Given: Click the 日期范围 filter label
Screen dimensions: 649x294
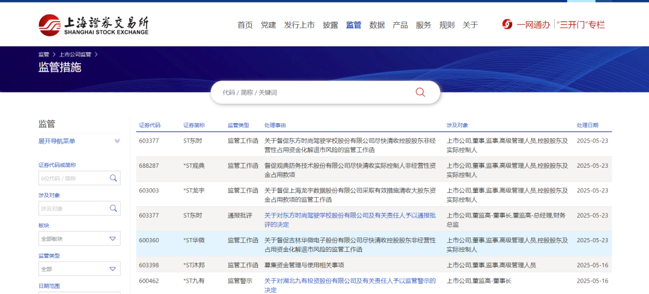Looking at the screenshot, I should click(49, 286).
